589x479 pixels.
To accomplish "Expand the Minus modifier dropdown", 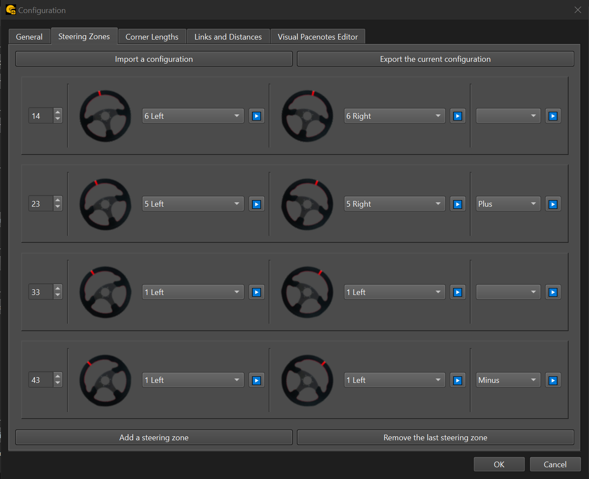I will [508, 380].
